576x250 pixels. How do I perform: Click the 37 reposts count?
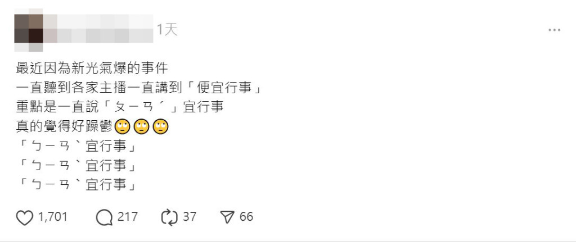[190, 217]
